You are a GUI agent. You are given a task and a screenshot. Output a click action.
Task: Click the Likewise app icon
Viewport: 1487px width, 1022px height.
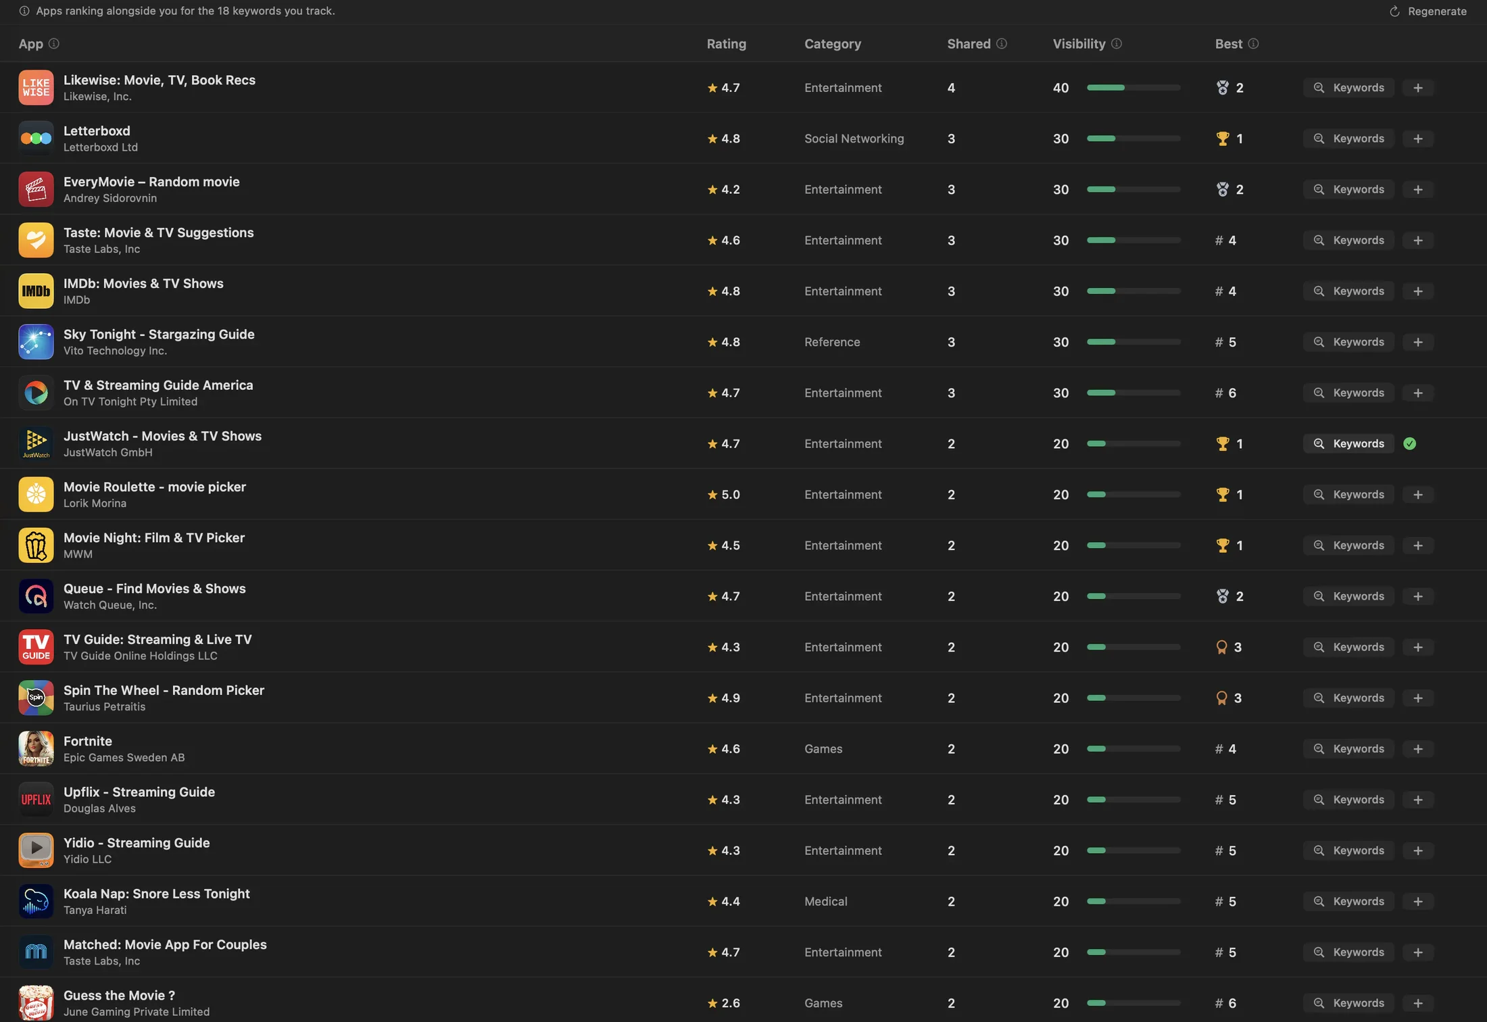click(36, 88)
